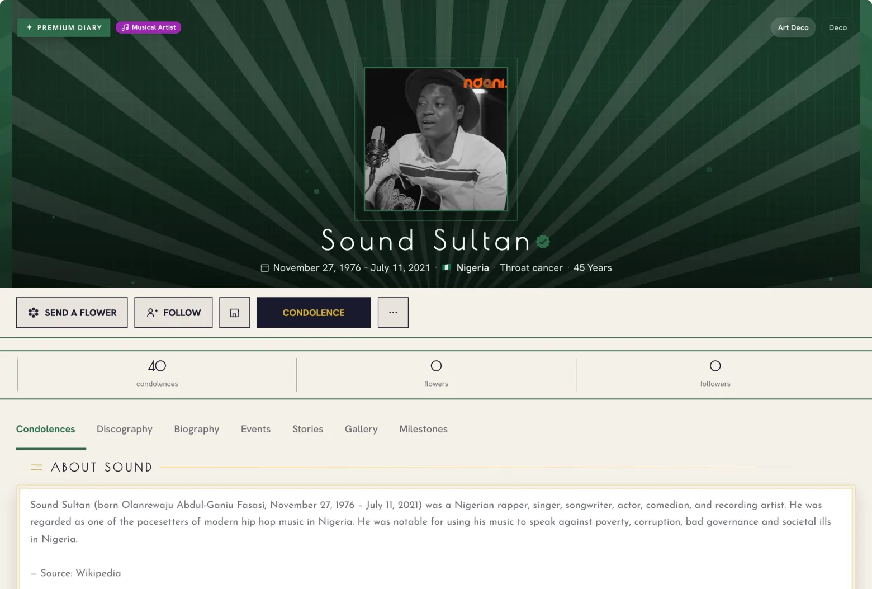Click the Sound Sultan name heading
The height and width of the screenshot is (589, 872).
[x=426, y=241]
